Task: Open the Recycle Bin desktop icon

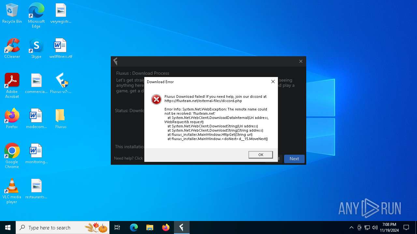Action: (x=12, y=14)
